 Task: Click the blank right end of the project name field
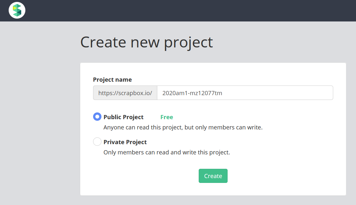[x=289, y=93]
